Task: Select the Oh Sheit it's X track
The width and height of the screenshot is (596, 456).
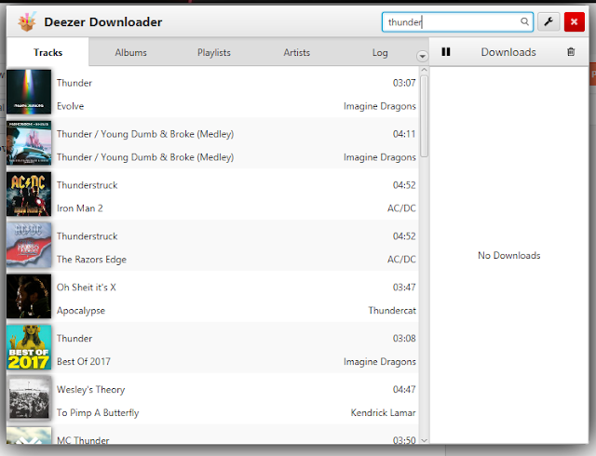Action: click(x=87, y=288)
